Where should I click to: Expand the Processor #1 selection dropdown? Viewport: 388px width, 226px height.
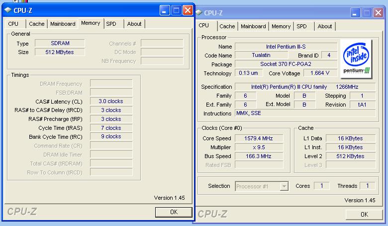coord(285,186)
